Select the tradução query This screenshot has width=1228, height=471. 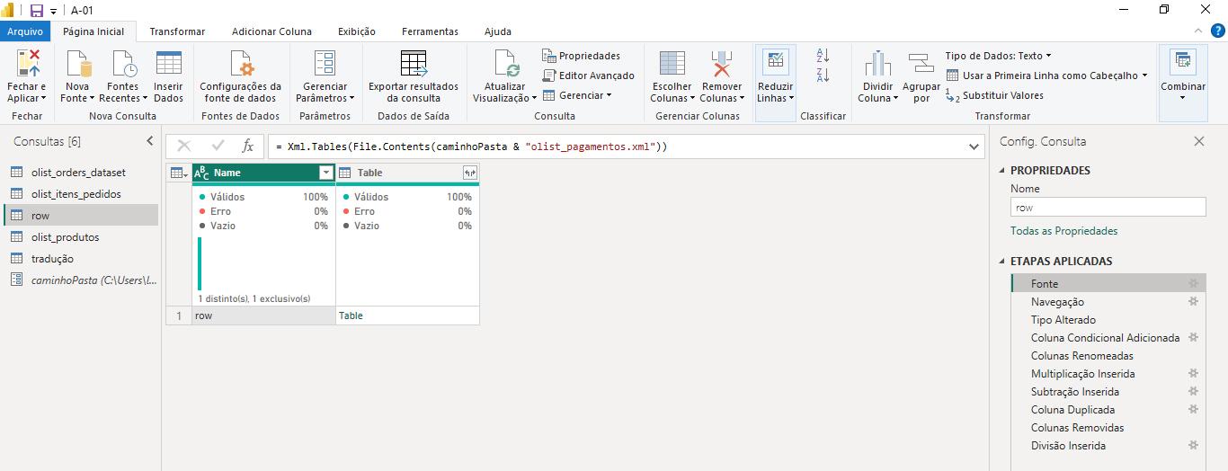[x=82, y=258]
